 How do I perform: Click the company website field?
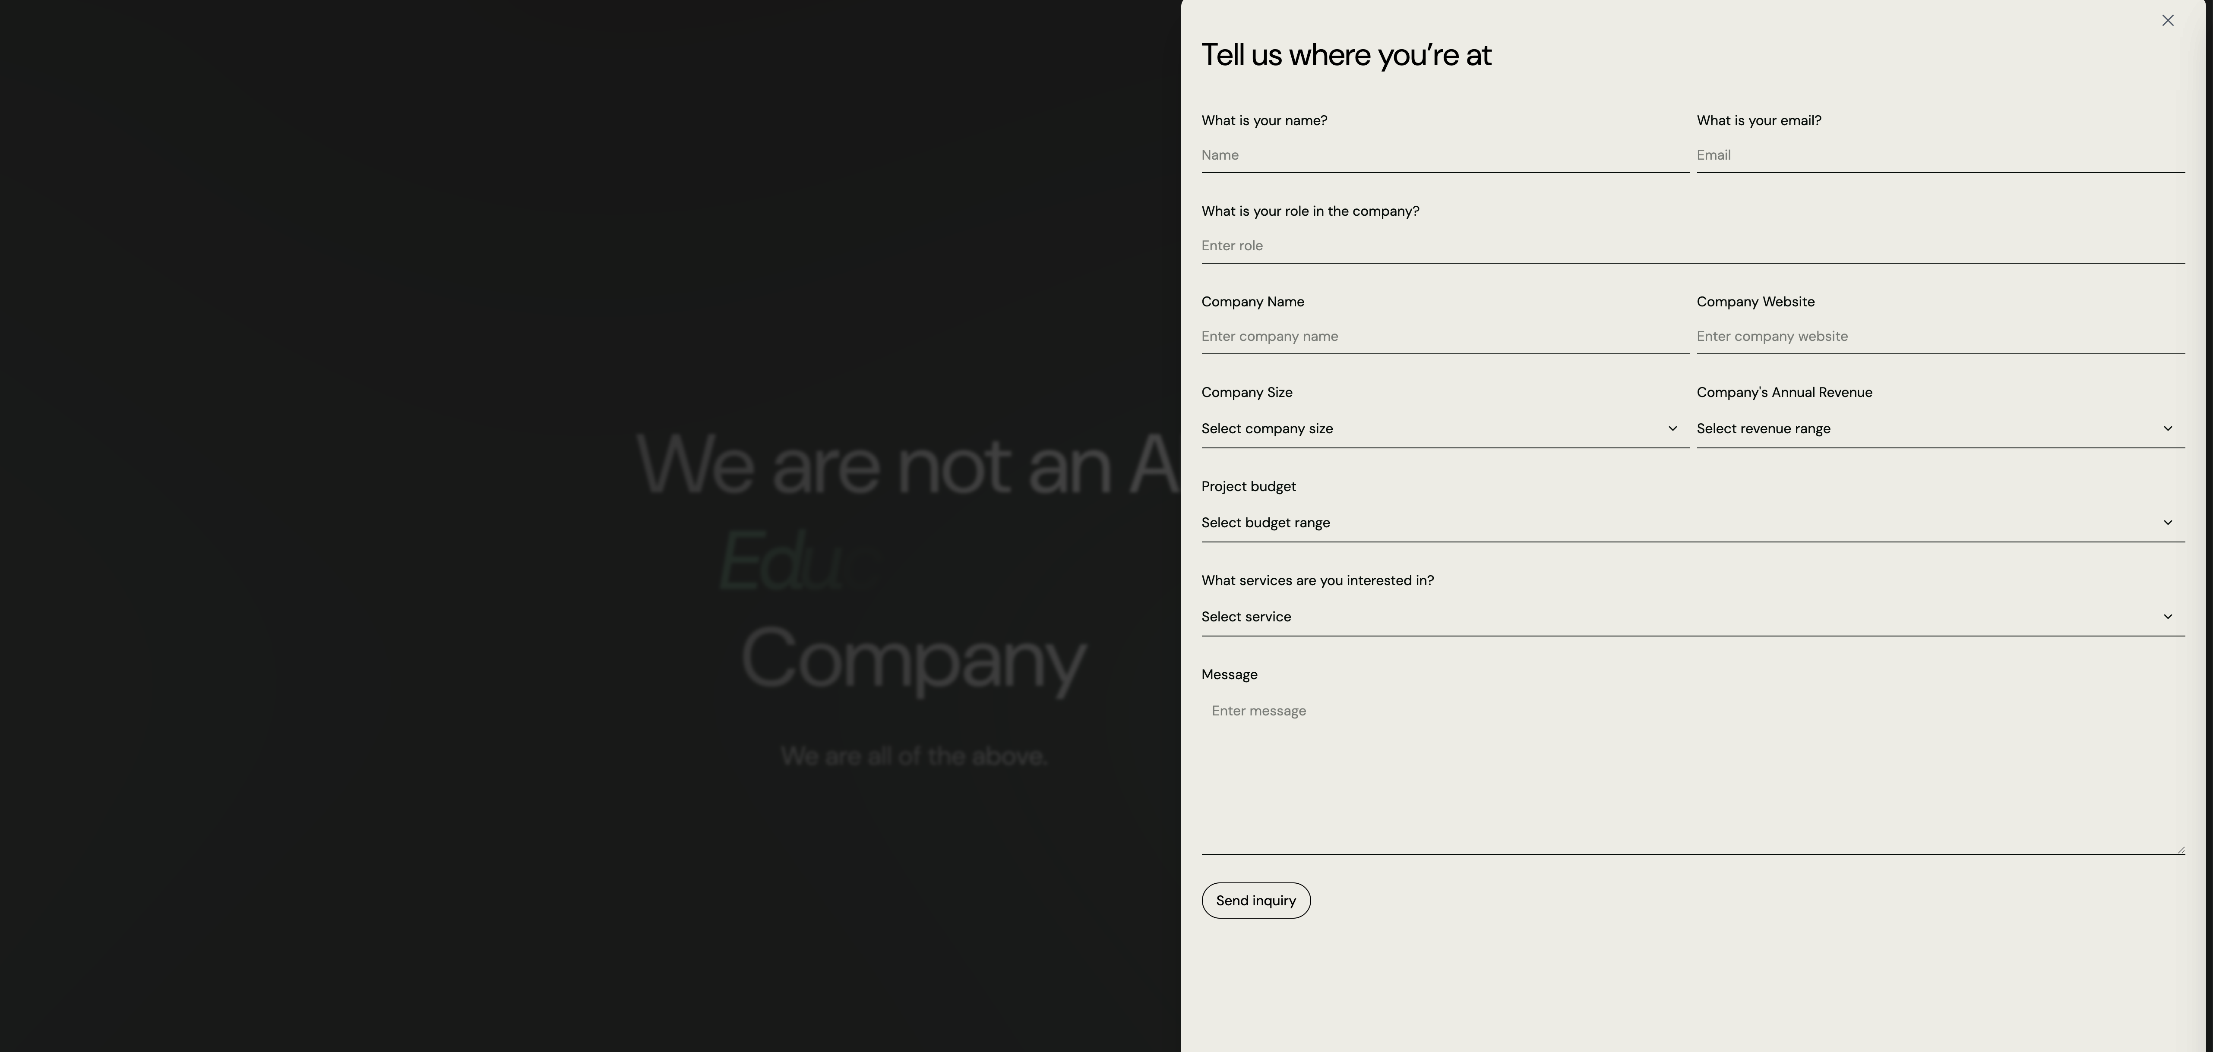click(x=1940, y=337)
